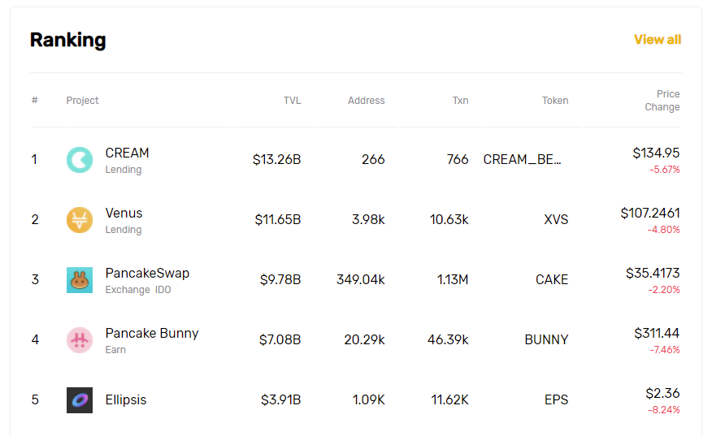The image size is (712, 436).
Task: Click the 266 address count
Action: (x=373, y=159)
